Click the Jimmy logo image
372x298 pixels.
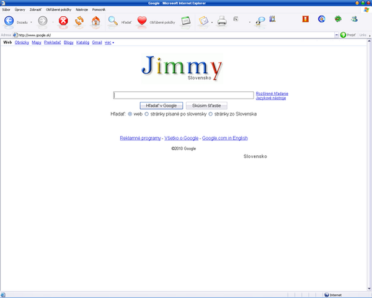[x=182, y=68]
